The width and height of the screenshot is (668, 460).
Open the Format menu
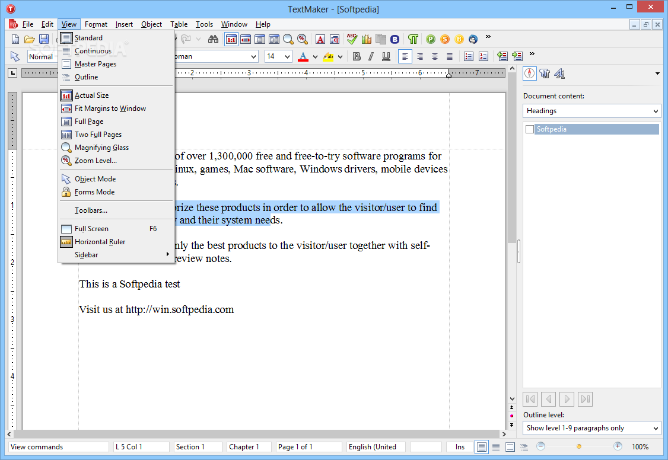[96, 24]
